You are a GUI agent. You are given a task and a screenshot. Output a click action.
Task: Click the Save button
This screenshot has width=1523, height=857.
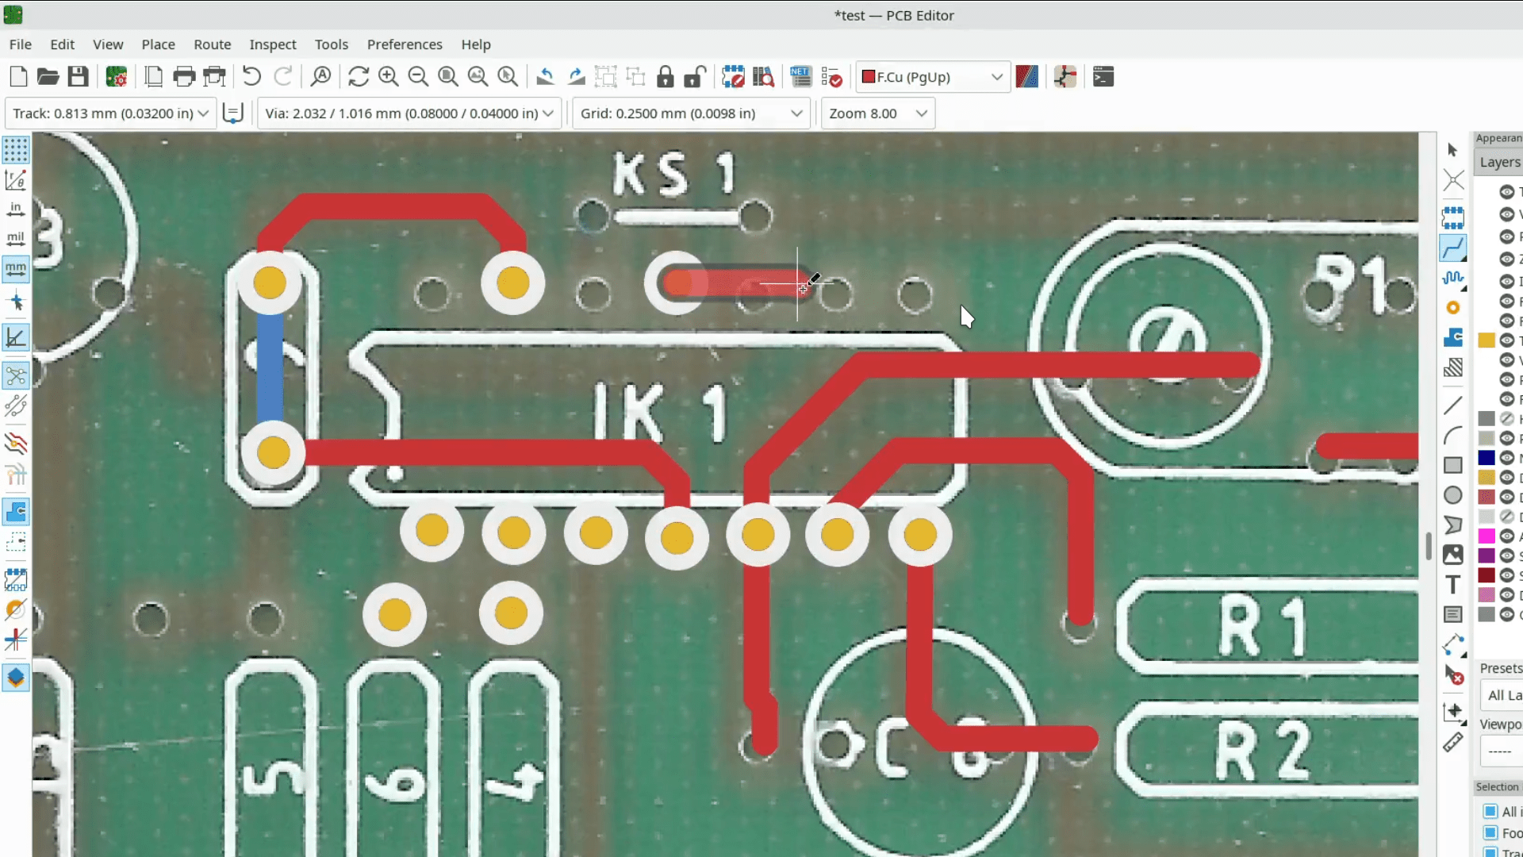(x=77, y=76)
